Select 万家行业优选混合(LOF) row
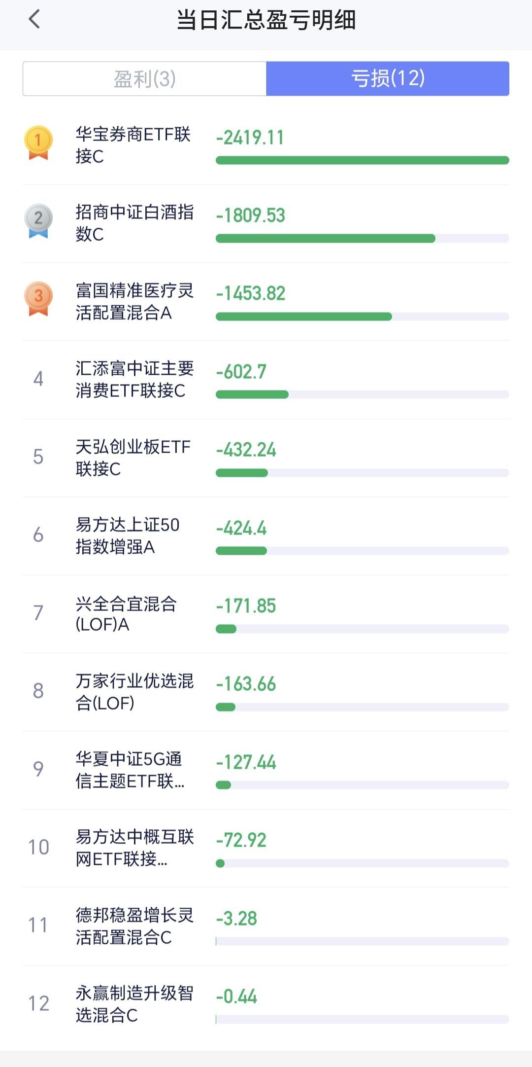Viewport: 532px width, 1067px height. [x=134, y=692]
